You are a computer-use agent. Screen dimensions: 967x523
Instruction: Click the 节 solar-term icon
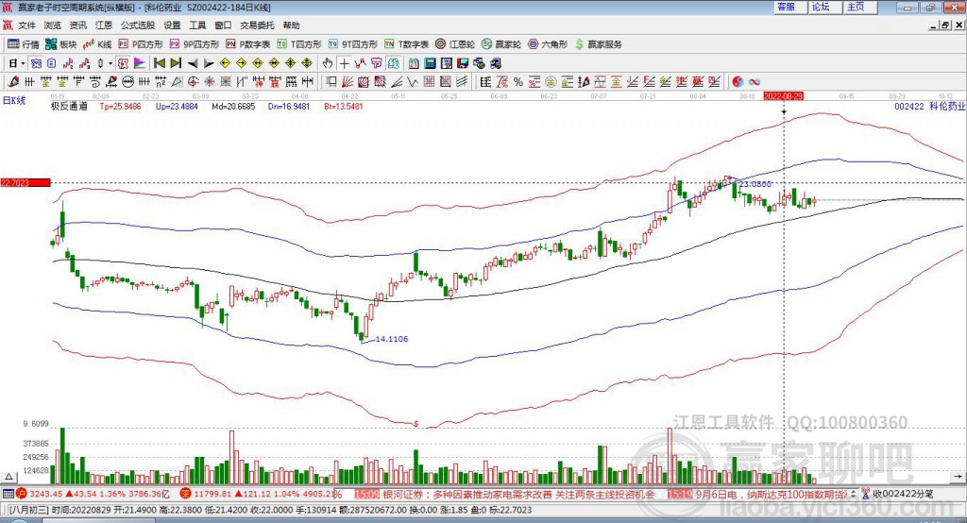point(377,63)
